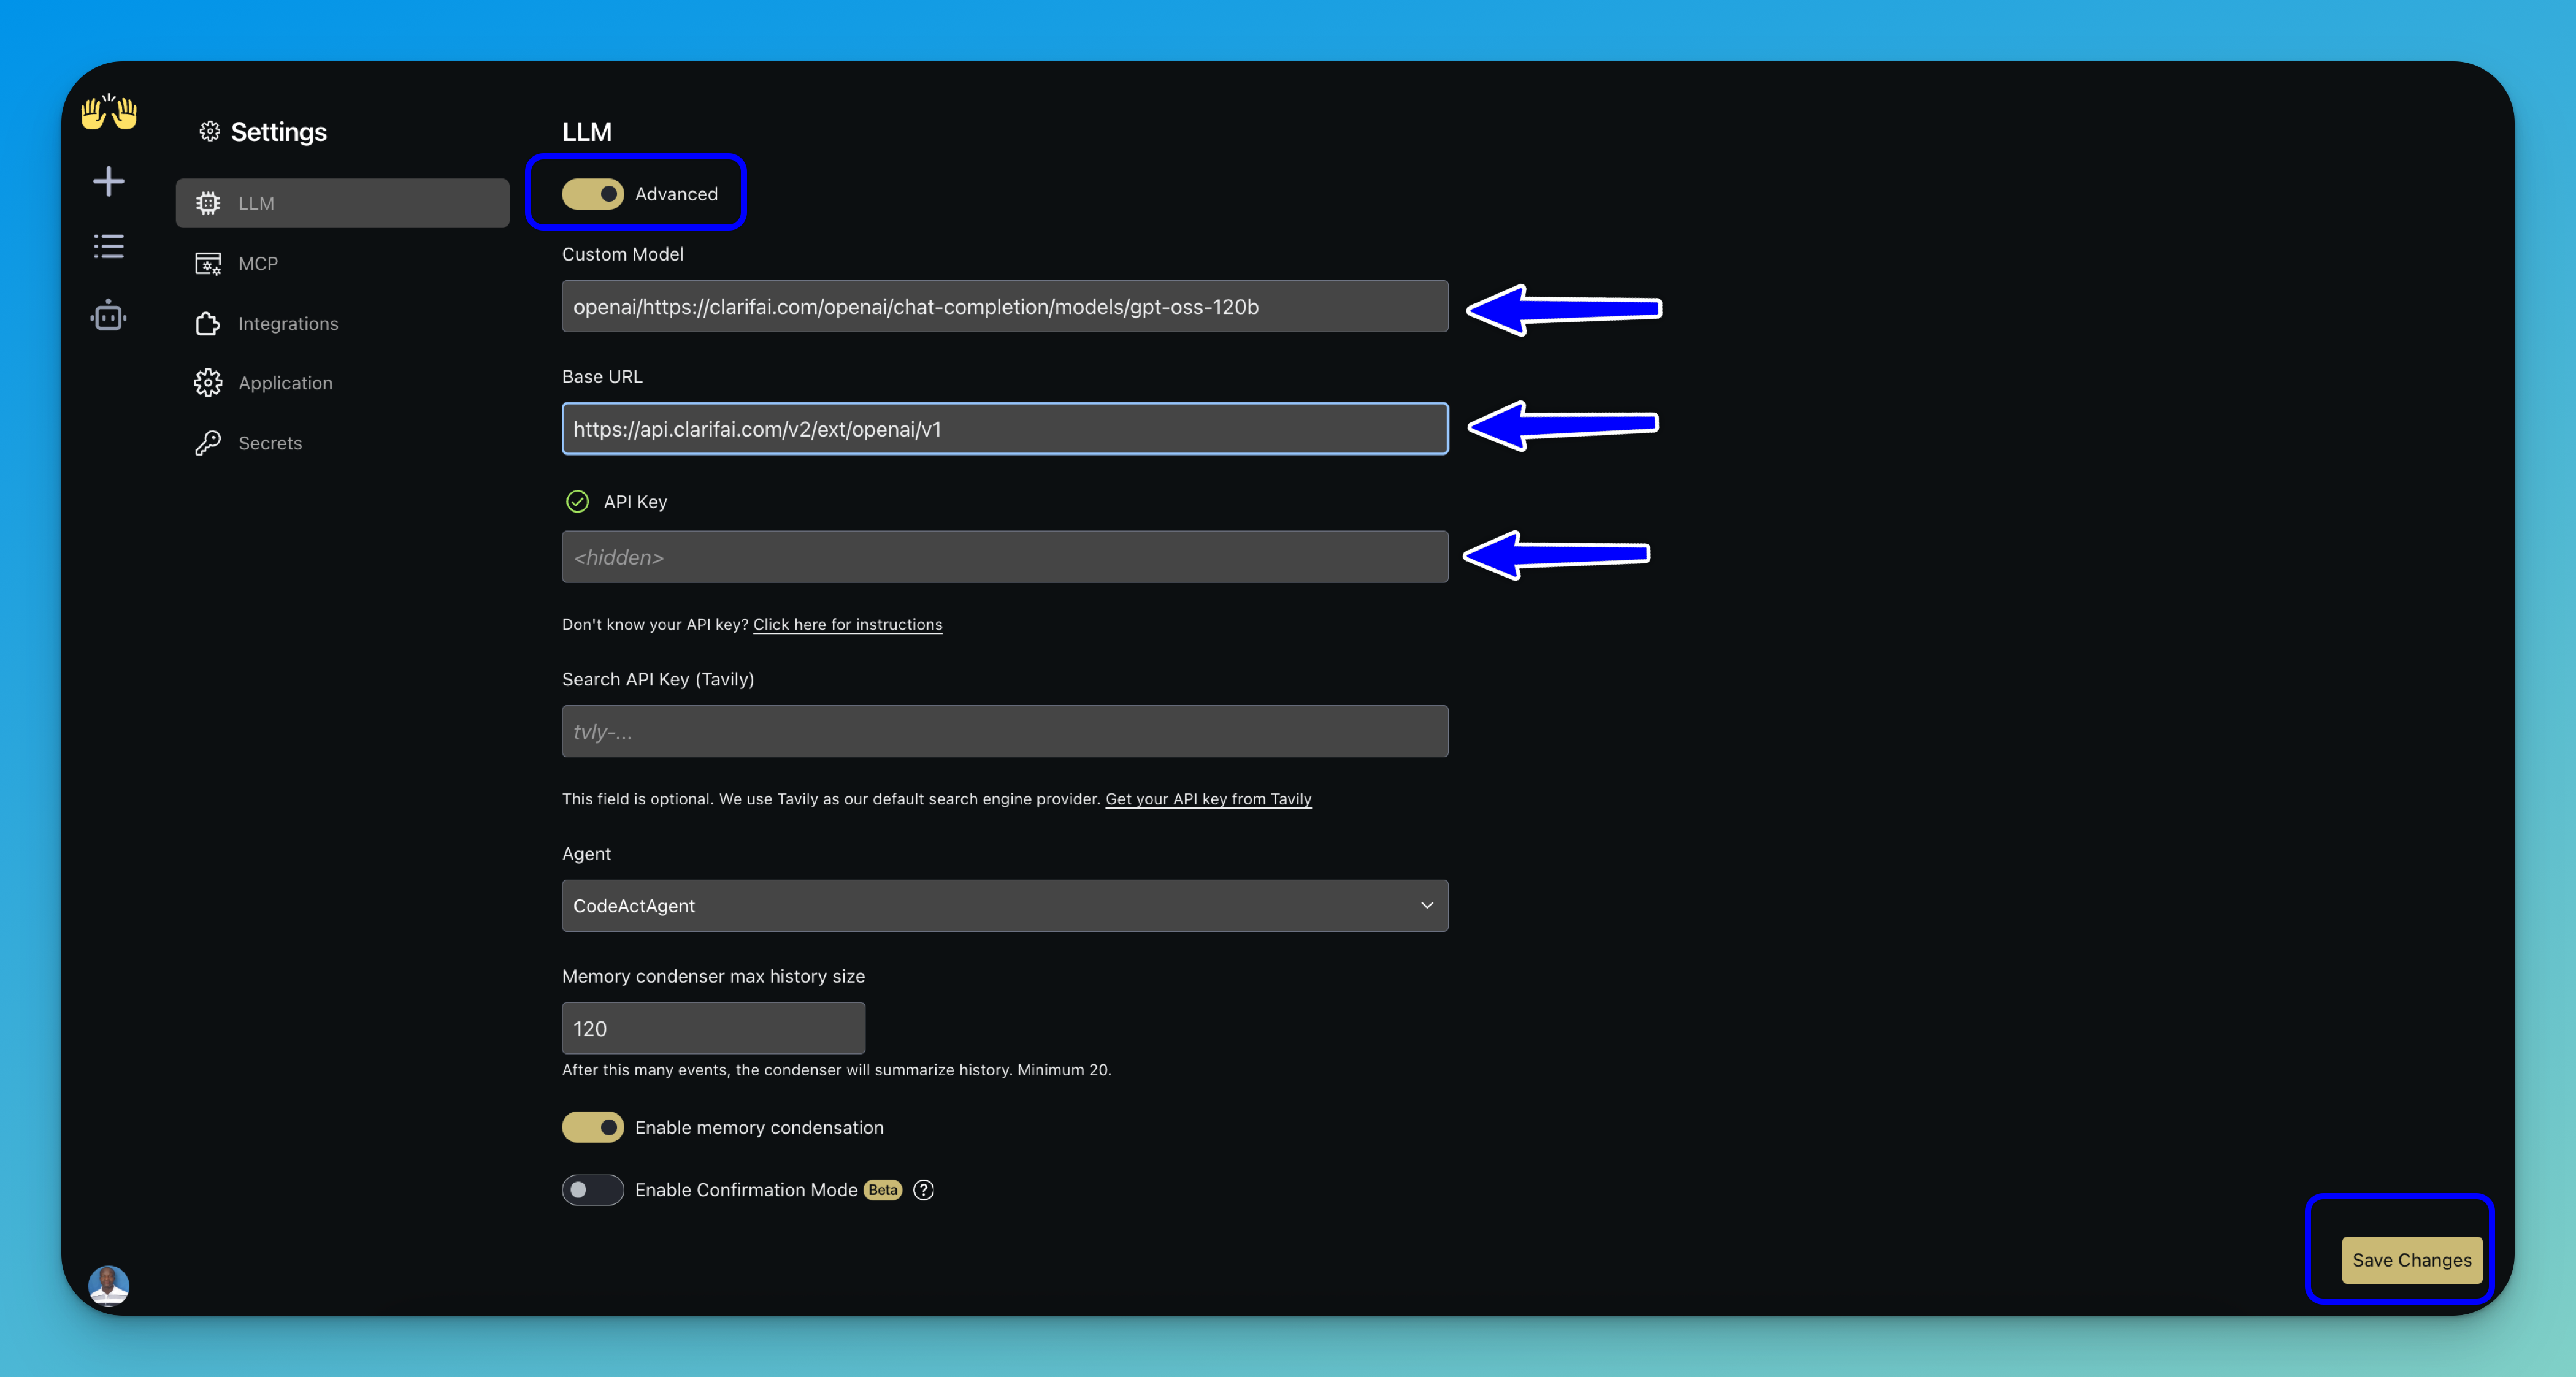Open the API key instructions link
This screenshot has width=2576, height=1377.
847,625
